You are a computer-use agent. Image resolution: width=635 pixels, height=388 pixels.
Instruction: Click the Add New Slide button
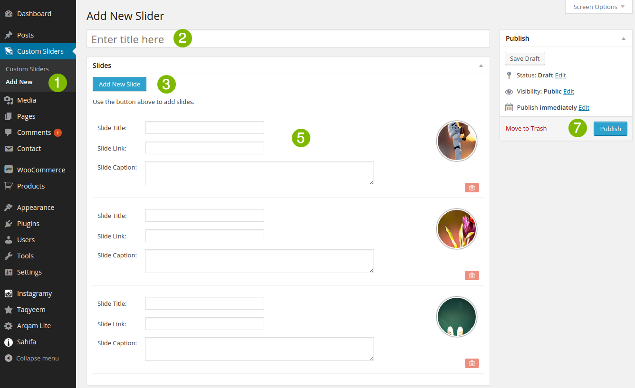point(119,84)
